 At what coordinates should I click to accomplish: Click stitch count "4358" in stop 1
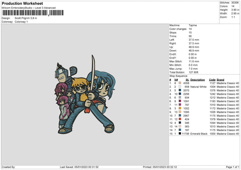(x=186, y=83)
